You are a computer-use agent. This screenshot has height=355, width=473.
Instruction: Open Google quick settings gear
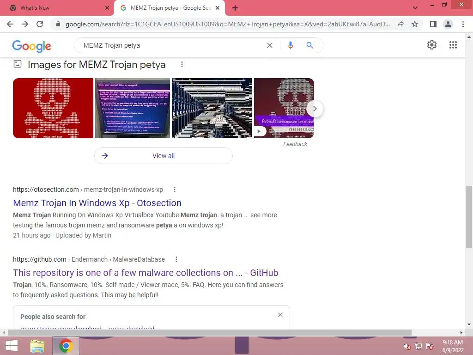pyautogui.click(x=432, y=45)
